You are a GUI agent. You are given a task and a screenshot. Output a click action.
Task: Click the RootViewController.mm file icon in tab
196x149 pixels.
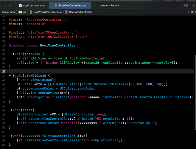click(56, 5)
